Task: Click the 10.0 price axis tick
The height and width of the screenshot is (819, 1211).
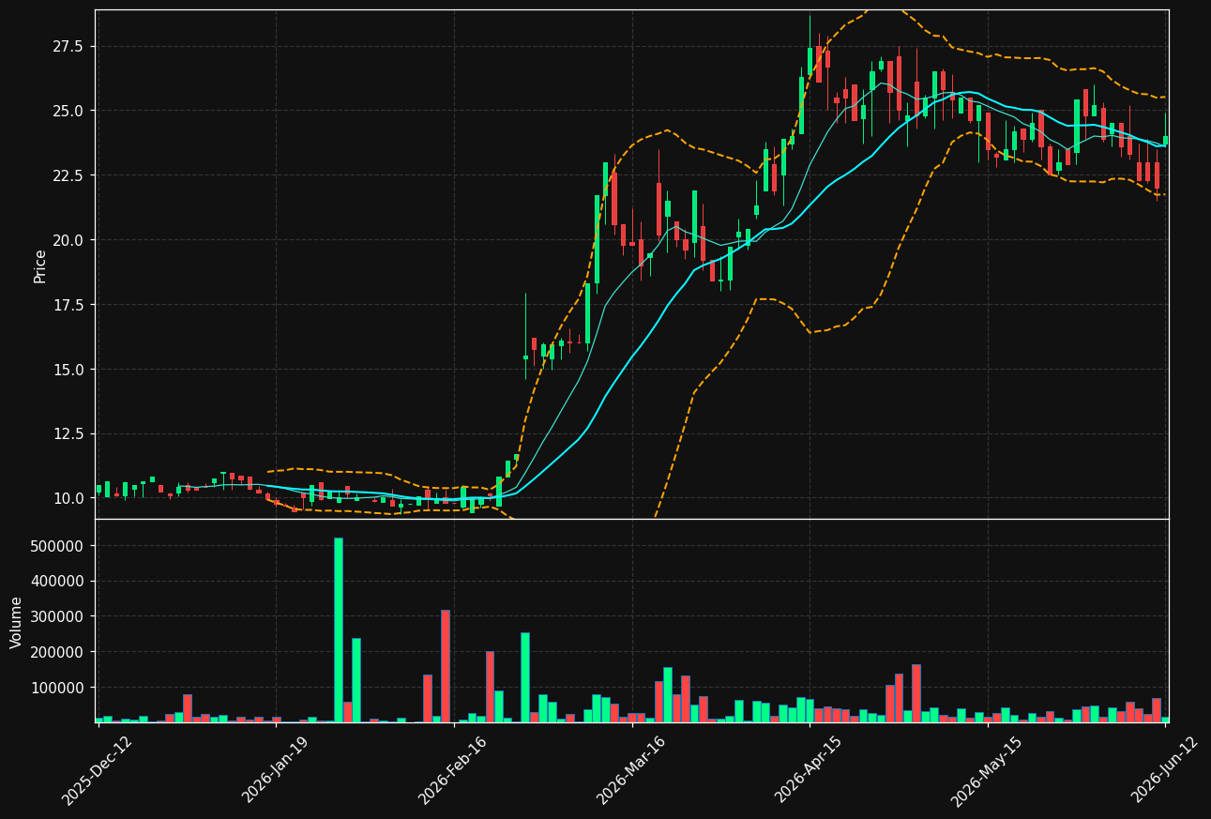Action: [70, 498]
